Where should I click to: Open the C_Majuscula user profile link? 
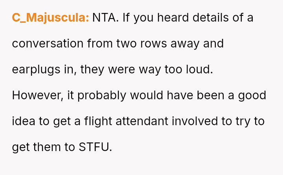pos(50,18)
